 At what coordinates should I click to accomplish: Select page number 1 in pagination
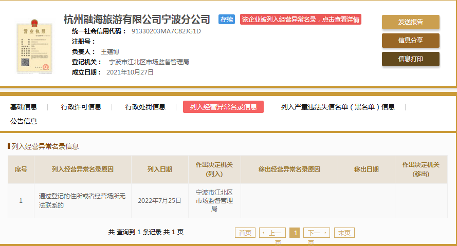pyautogui.click(x=295, y=233)
